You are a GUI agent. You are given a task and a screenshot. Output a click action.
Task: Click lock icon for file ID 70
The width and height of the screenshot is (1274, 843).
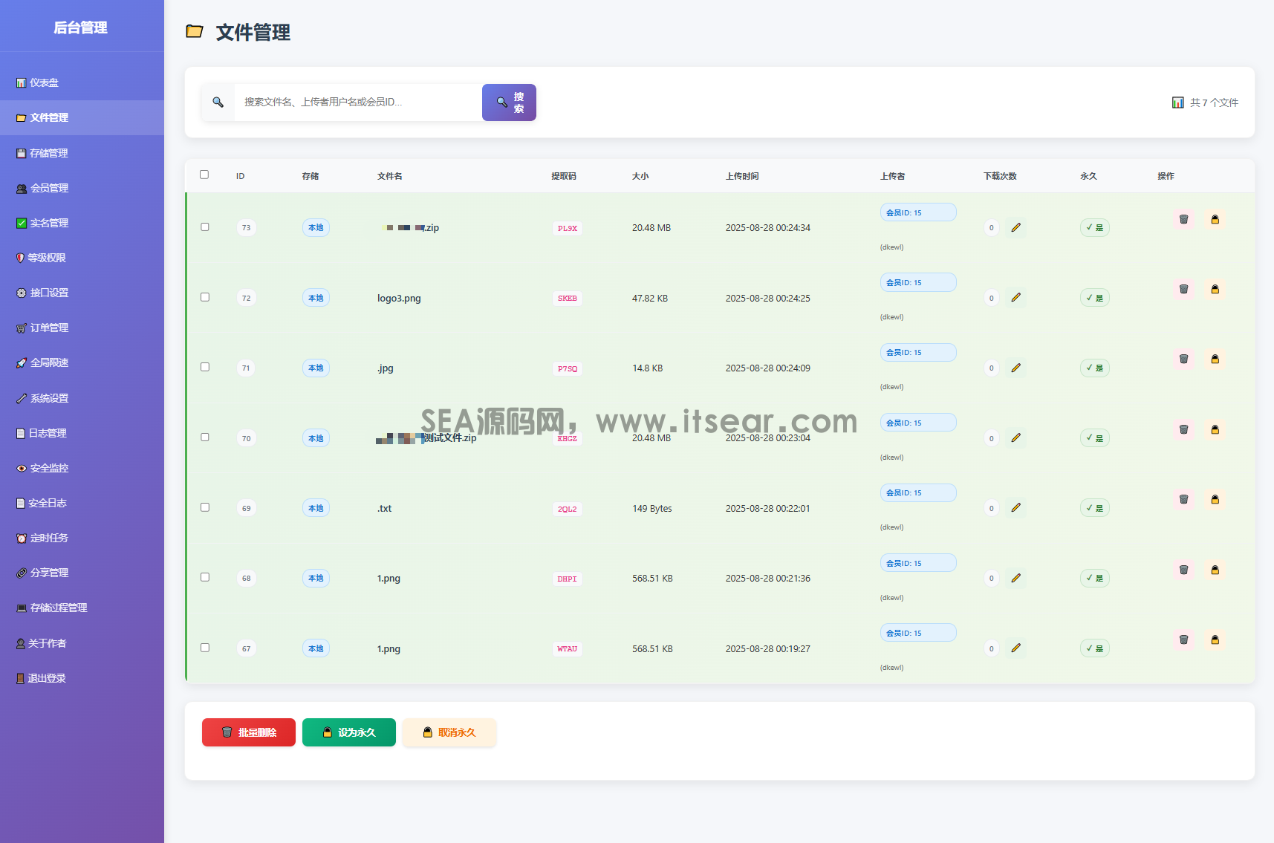click(1215, 430)
